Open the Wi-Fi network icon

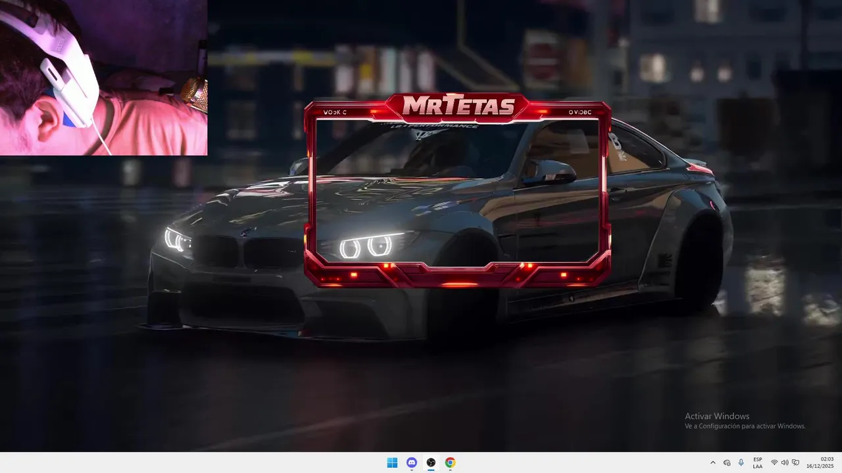pos(774,462)
